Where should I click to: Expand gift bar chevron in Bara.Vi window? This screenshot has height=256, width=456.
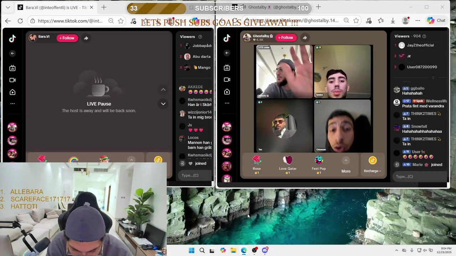[131, 160]
